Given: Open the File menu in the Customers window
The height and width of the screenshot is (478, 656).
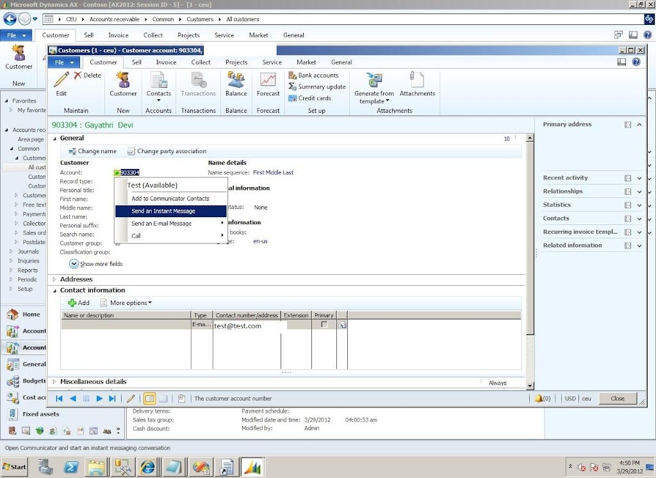Looking at the screenshot, I should (63, 62).
